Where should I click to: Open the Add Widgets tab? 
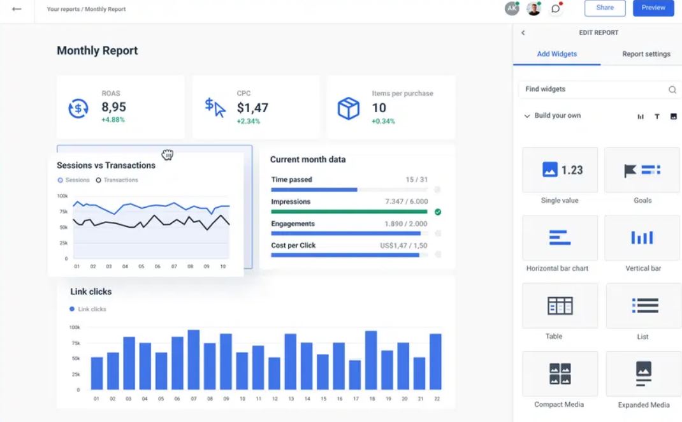pyautogui.click(x=556, y=54)
